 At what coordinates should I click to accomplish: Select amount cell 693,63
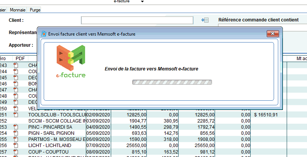(129, 133)
